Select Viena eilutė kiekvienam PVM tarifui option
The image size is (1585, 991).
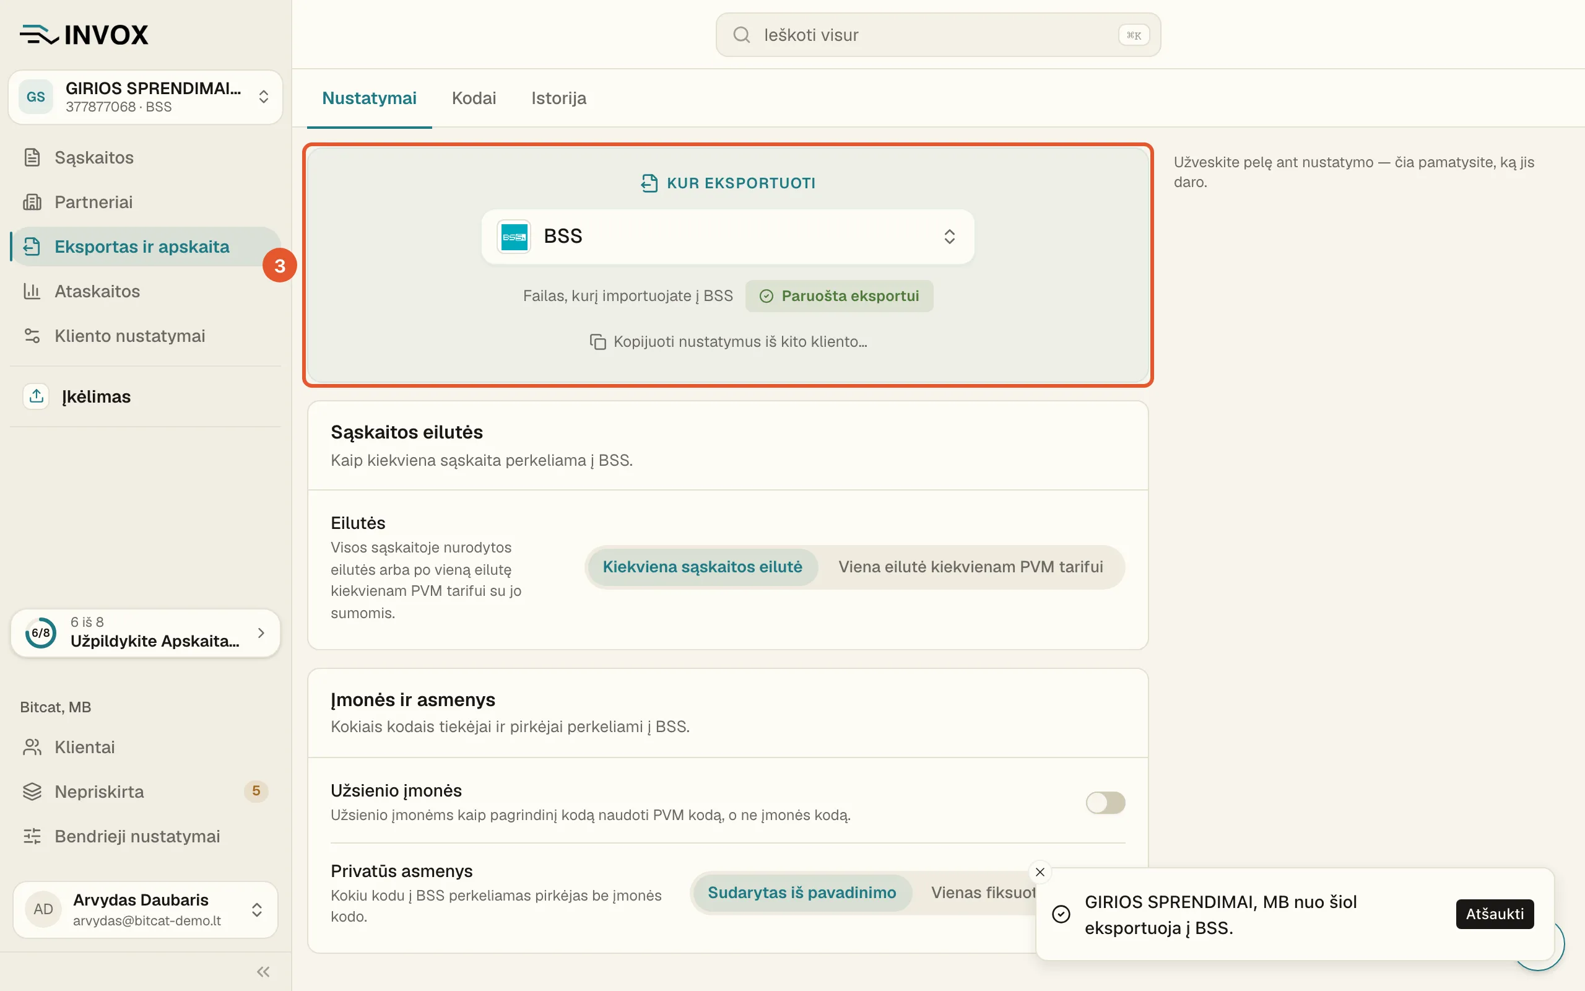tap(971, 567)
